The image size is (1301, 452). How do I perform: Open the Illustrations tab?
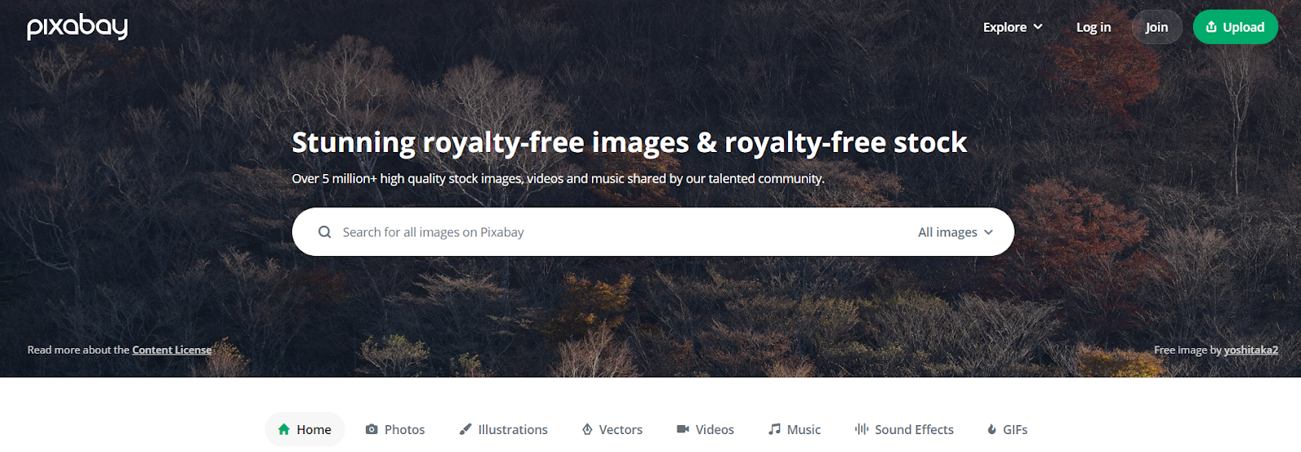click(503, 429)
